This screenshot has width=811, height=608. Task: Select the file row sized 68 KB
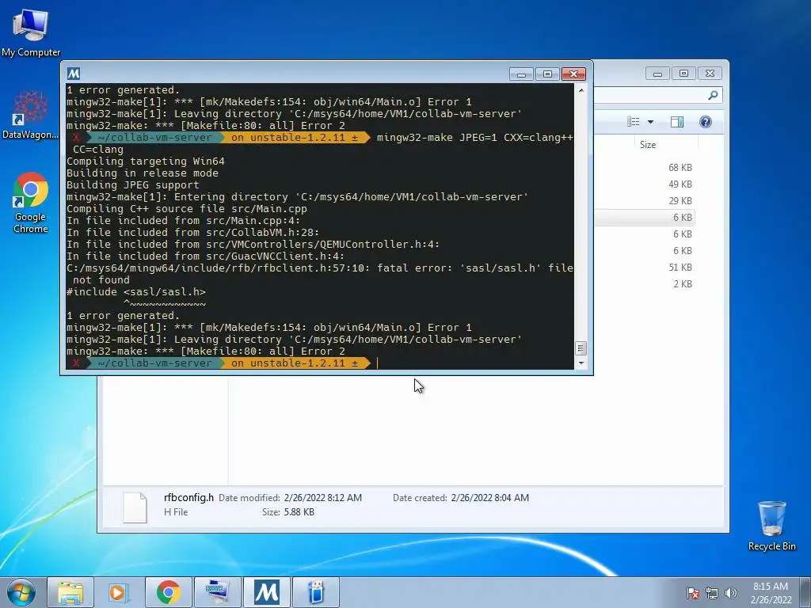(644, 168)
